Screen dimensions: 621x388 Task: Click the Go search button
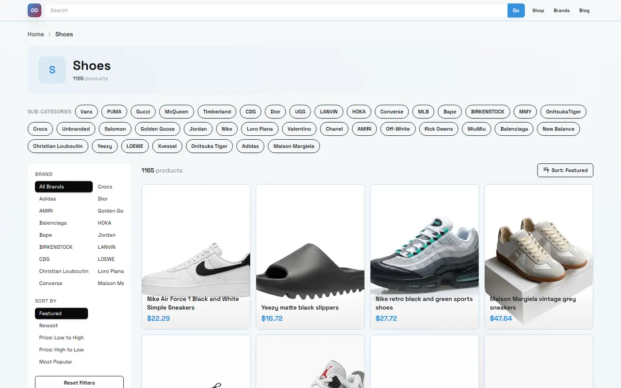tap(516, 10)
